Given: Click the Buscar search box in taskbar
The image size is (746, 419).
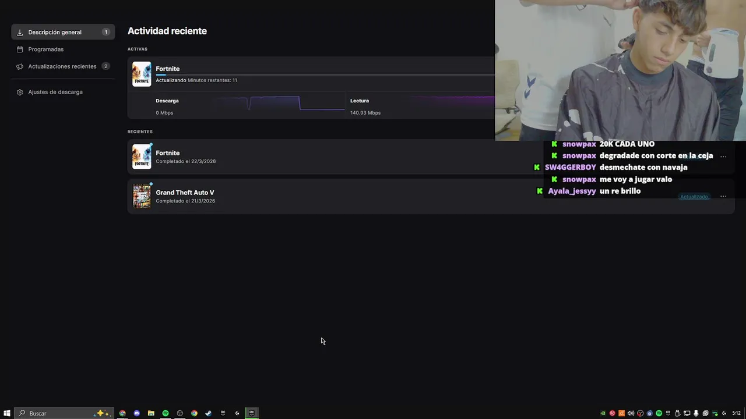Looking at the screenshot, I should click(x=64, y=413).
